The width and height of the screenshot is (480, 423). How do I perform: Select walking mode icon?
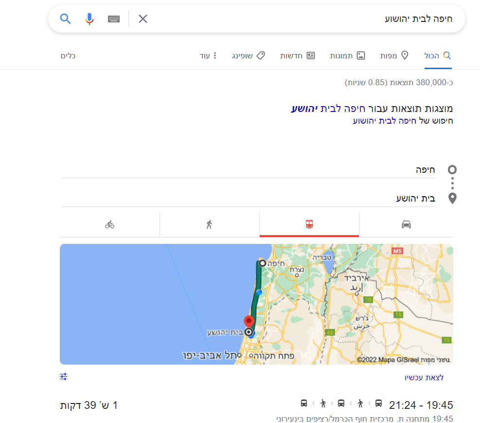pyautogui.click(x=209, y=224)
